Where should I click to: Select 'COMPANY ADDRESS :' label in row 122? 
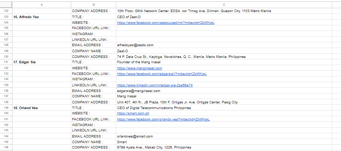(94, 11)
